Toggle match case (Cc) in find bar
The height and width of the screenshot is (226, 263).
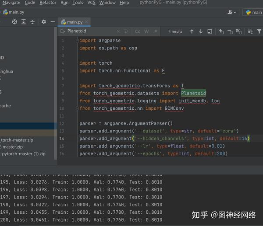pos(138,31)
